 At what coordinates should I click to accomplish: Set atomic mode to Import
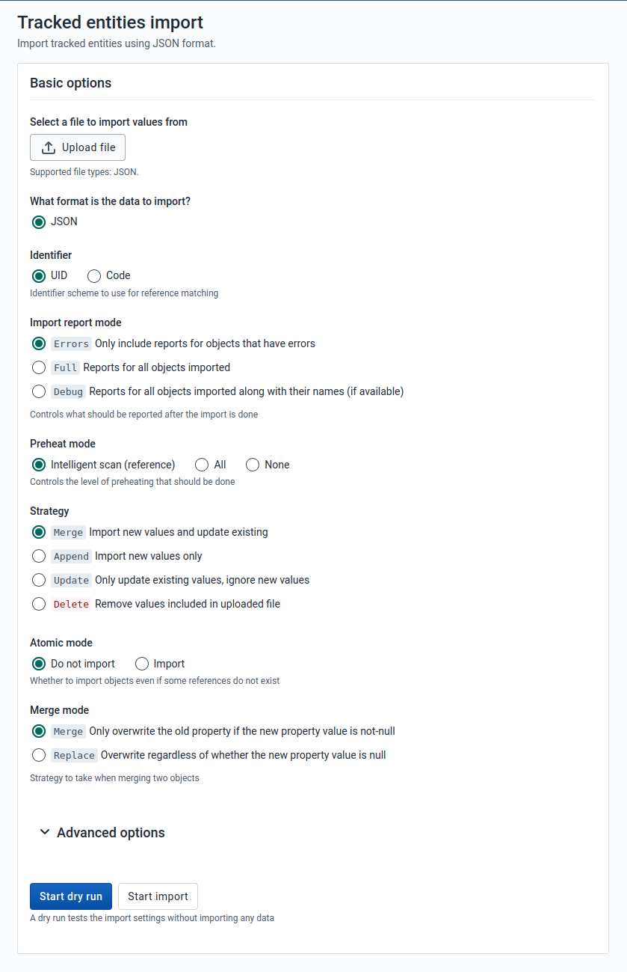point(142,664)
